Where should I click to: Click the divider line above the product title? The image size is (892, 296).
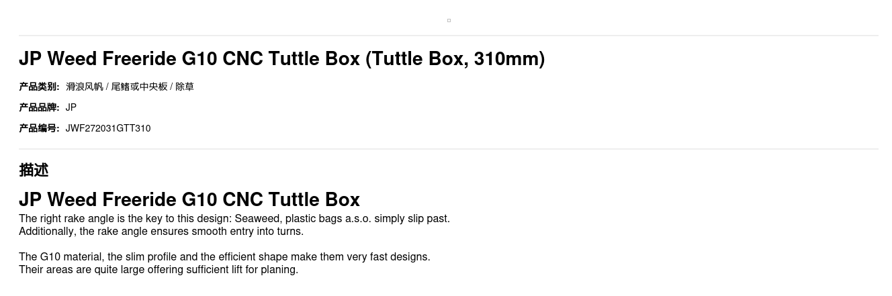449,36
